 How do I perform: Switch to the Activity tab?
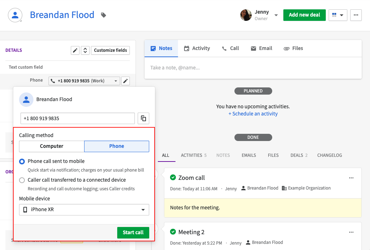[x=197, y=49]
